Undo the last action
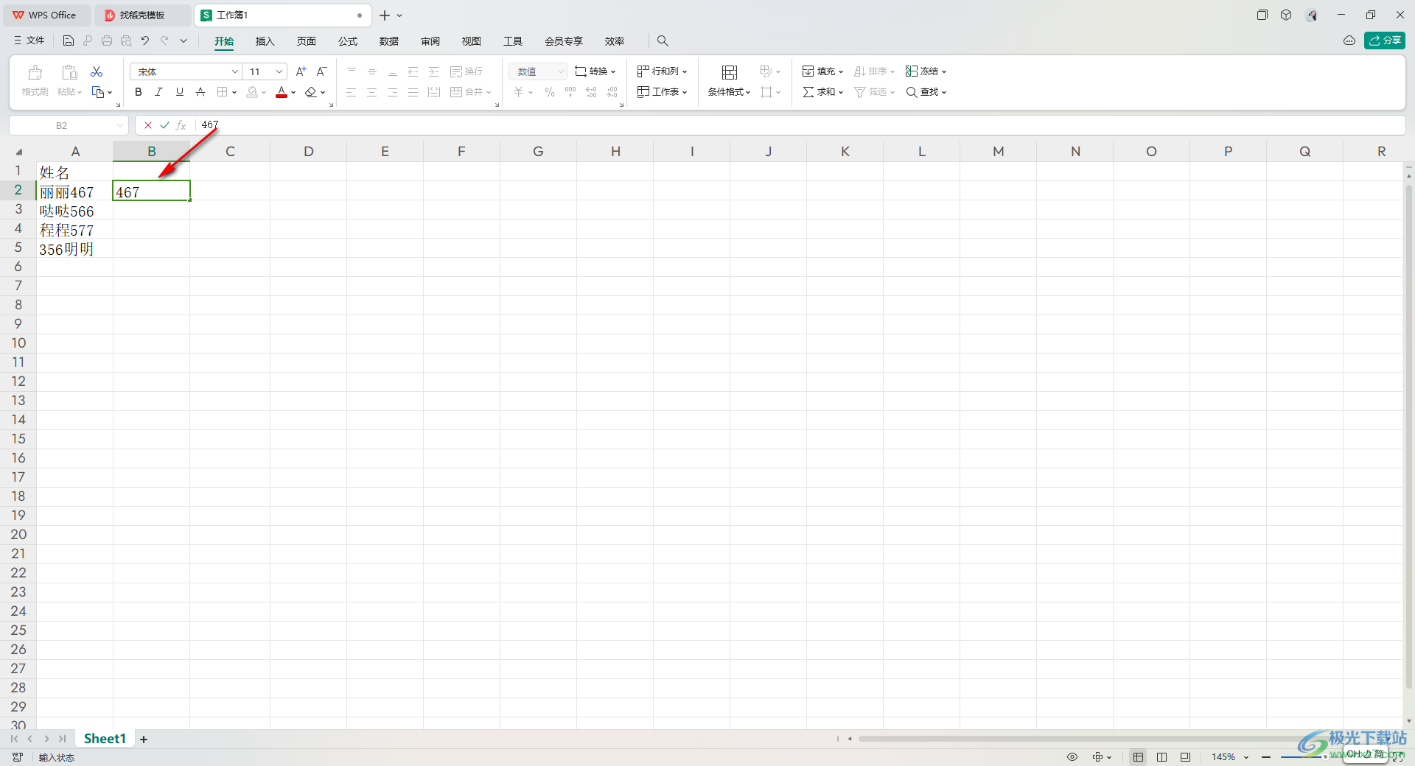The image size is (1415, 766). pos(145,41)
